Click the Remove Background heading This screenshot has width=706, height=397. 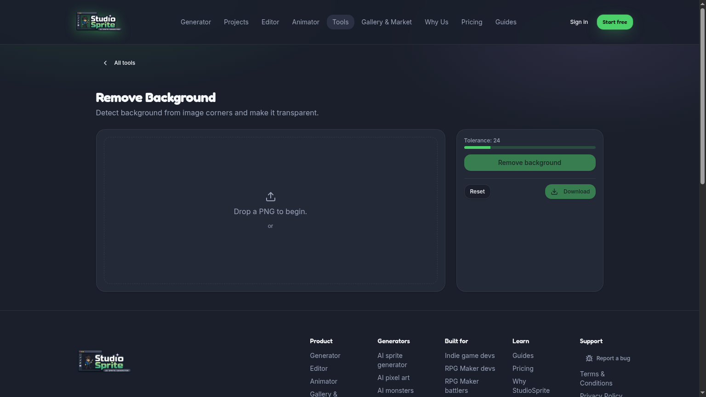[156, 97]
